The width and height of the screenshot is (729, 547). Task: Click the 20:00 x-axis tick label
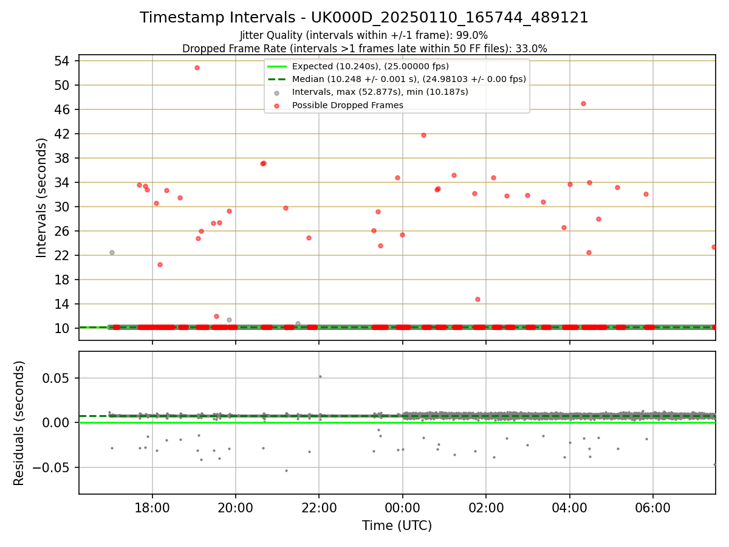(236, 508)
